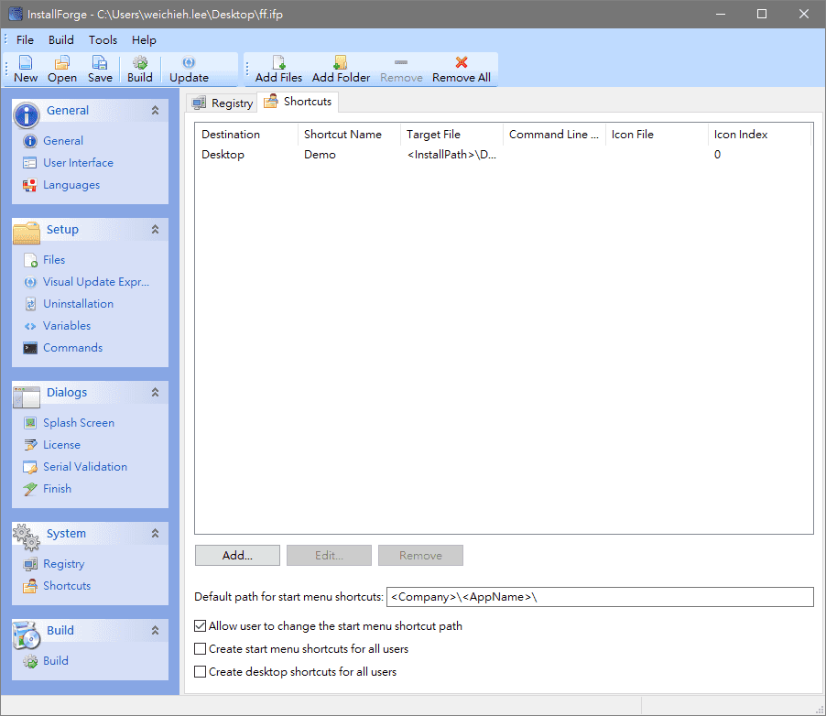Viewport: 826px width, 716px height.
Task: Collapse the Build sidebar section
Action: (155, 631)
